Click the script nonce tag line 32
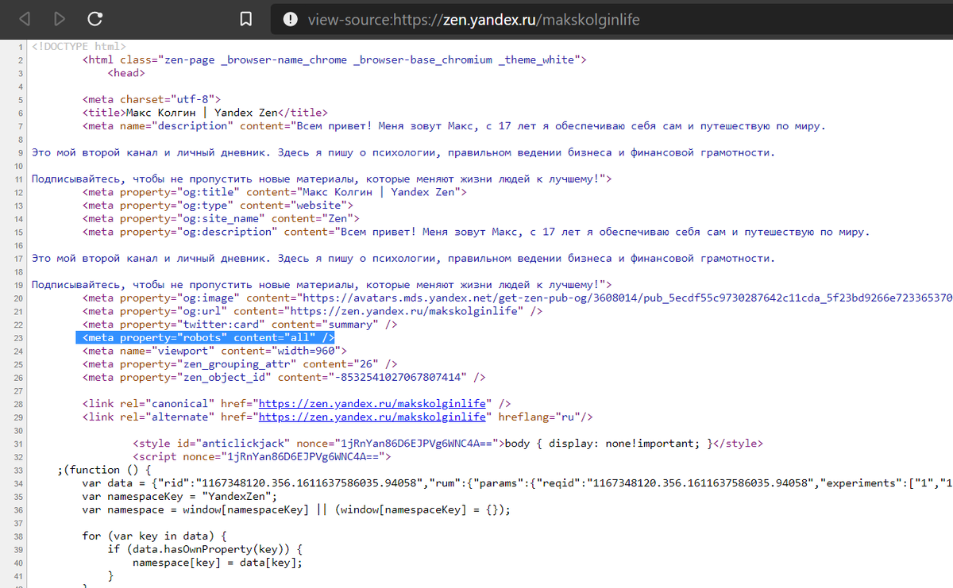This screenshot has height=588, width=953. [x=262, y=456]
